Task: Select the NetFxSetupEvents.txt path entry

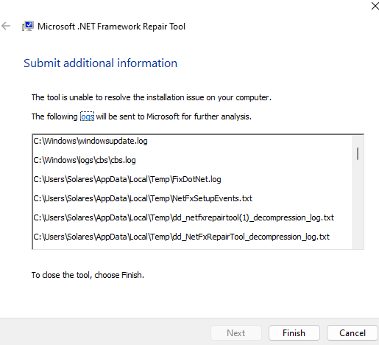Action: pyautogui.click(x=143, y=198)
